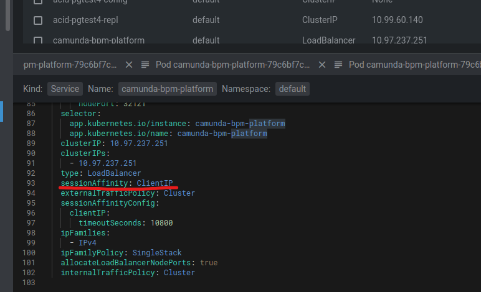
Task: Open the rightmost Pod camunda-bpm-platform tab
Action: pos(415,65)
